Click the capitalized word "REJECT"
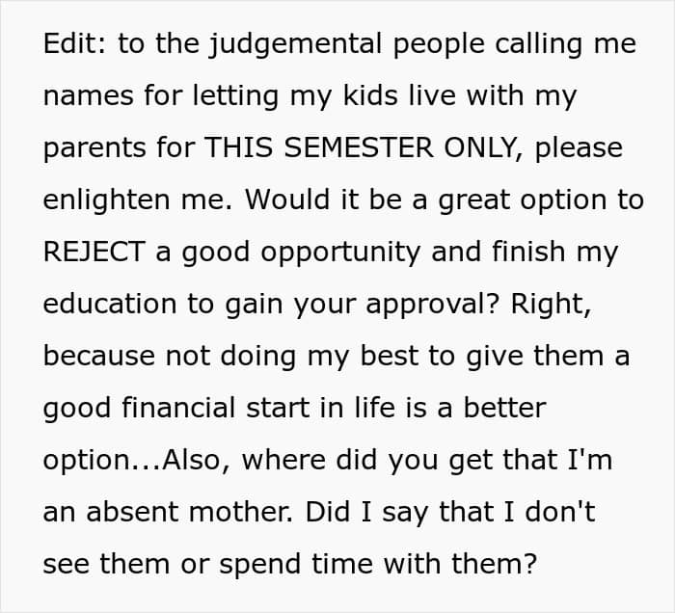Viewport: 675px width, 613px height. click(94, 252)
